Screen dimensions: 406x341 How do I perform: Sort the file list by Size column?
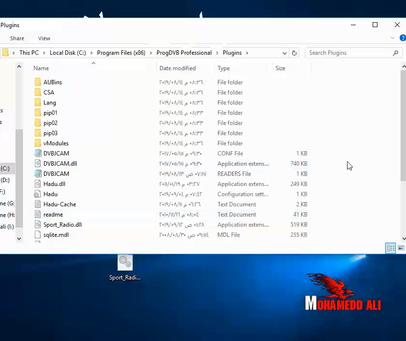[280, 68]
